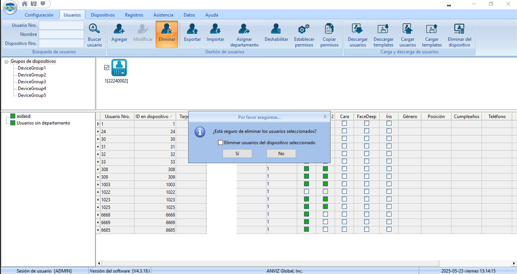Select the device 1[22240002] icon
Screen dimensions: 517x274
coord(119,68)
